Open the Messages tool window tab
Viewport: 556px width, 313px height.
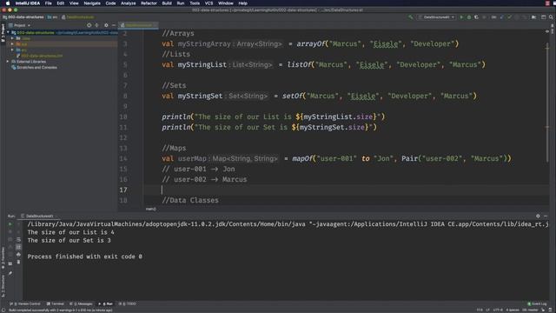click(x=81, y=303)
